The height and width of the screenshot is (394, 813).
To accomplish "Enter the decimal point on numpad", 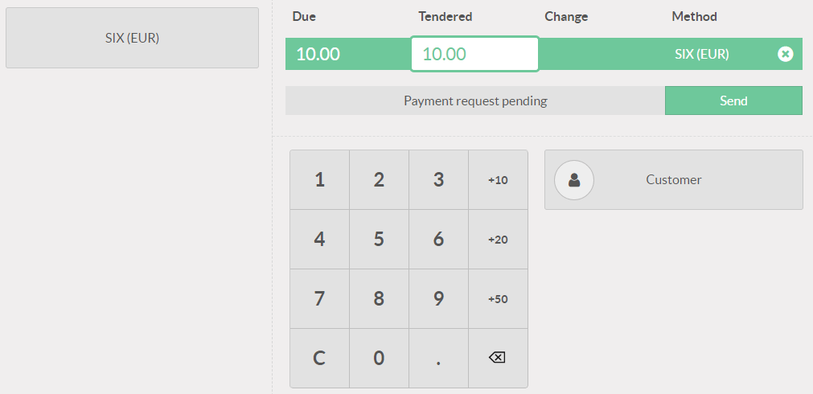I will 438,359.
